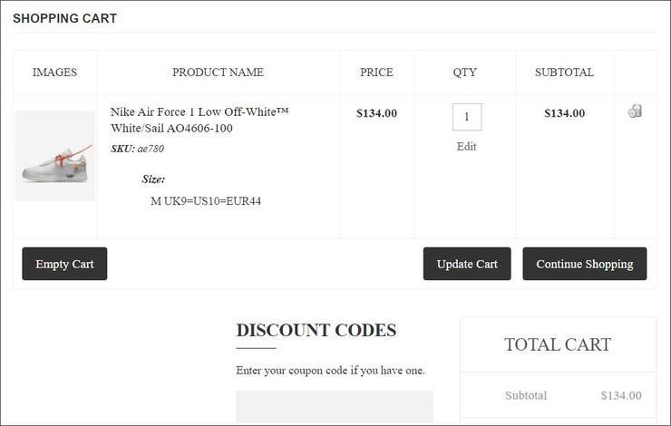Click the SKU ae780 text
This screenshot has height=426, width=671.
tap(138, 149)
